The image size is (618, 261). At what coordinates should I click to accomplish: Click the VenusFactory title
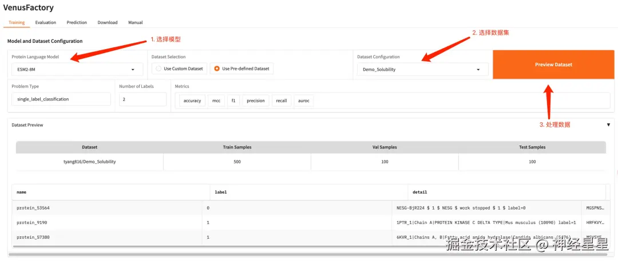(x=28, y=7)
